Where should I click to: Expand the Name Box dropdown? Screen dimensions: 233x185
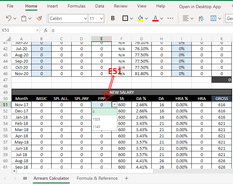(x=37, y=30)
